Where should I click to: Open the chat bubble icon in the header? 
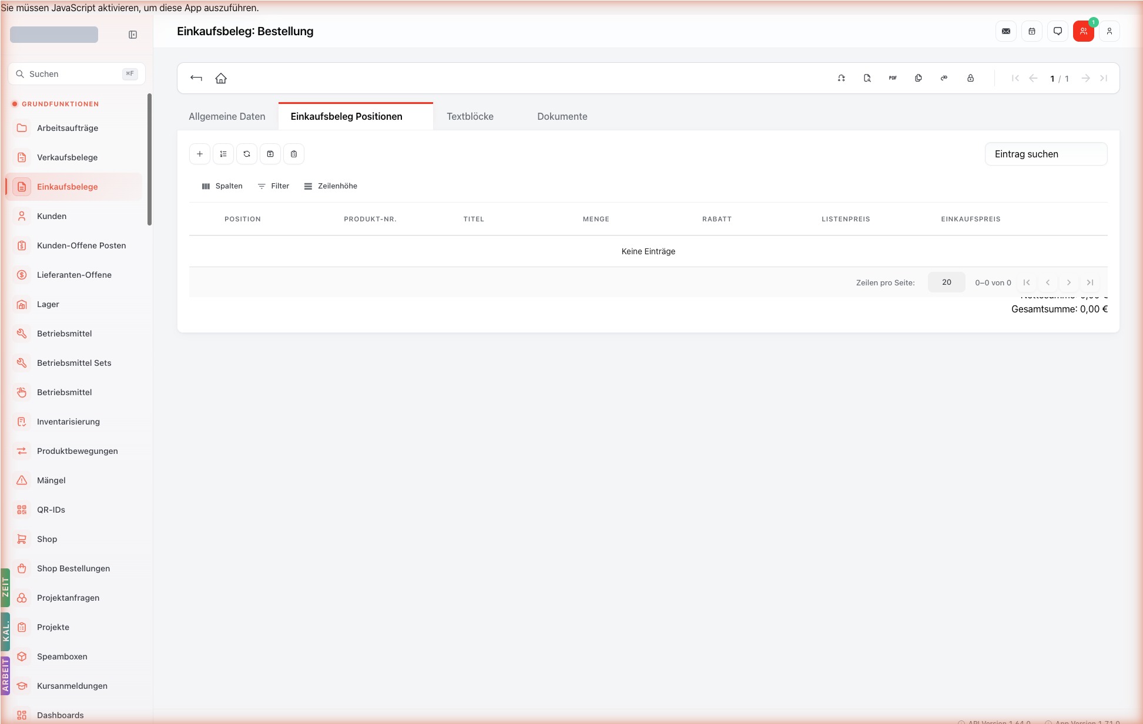(x=1058, y=31)
